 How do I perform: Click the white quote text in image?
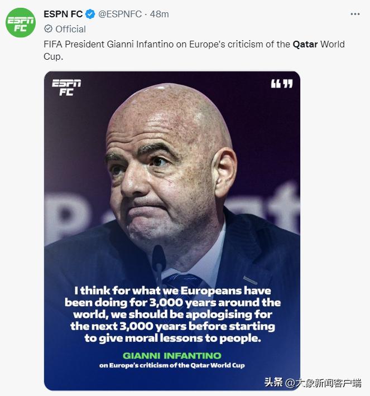click(x=172, y=315)
